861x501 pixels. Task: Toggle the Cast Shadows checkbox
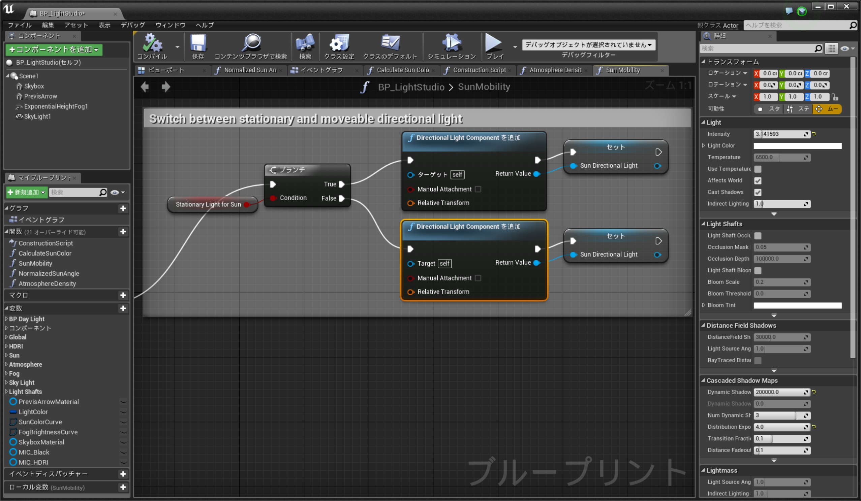[x=758, y=192]
